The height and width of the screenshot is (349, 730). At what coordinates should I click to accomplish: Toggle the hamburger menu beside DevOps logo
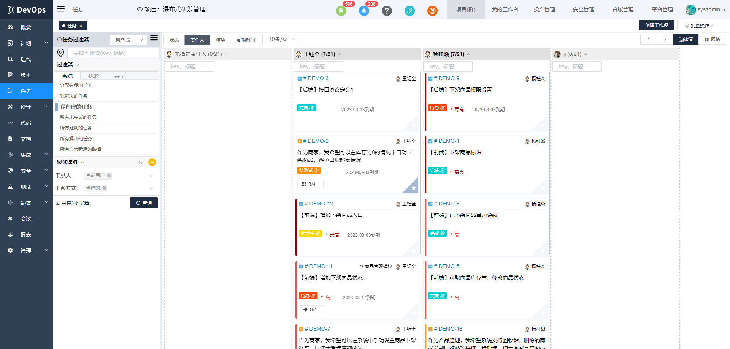pyautogui.click(x=61, y=9)
